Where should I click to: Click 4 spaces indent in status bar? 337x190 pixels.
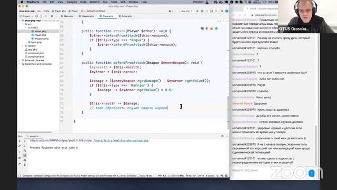(210, 176)
